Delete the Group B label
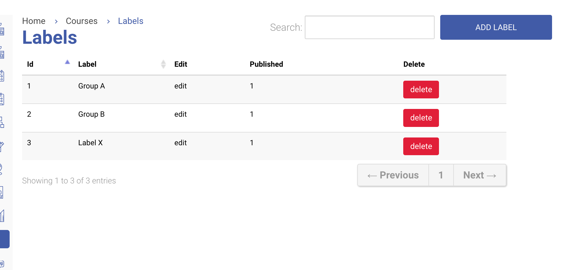Viewport: 571px width, 270px height. [x=421, y=118]
